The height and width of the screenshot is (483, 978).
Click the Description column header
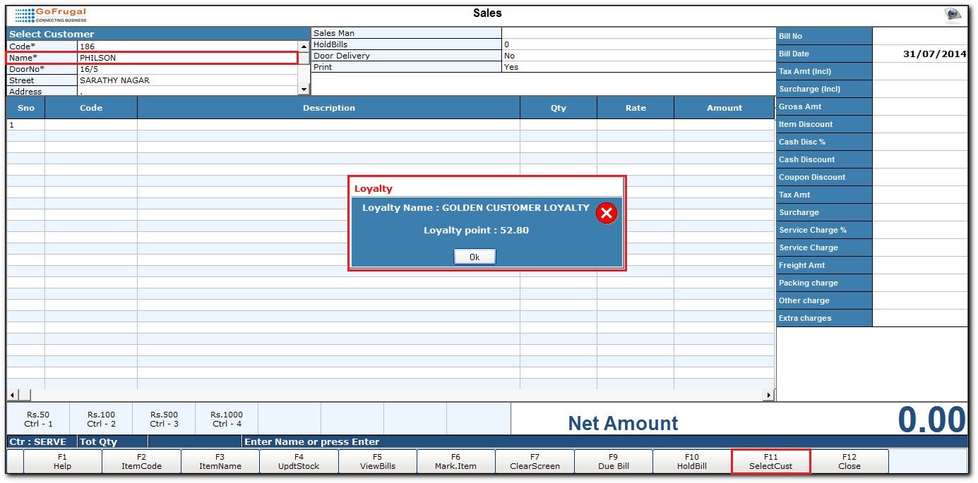pyautogui.click(x=329, y=108)
